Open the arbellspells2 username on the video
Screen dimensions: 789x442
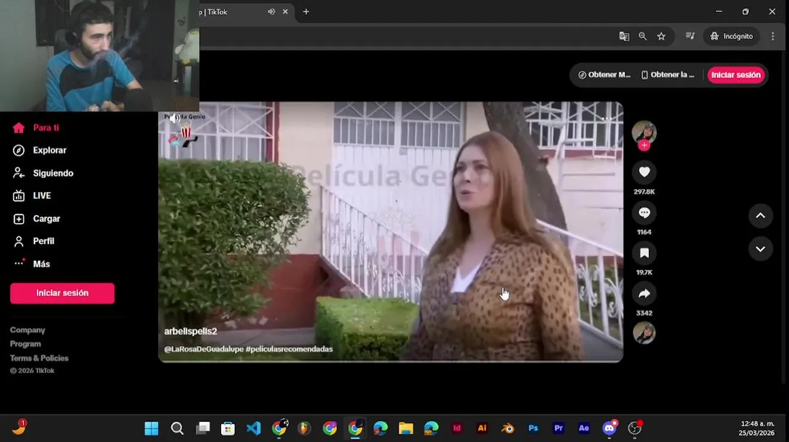tap(190, 331)
